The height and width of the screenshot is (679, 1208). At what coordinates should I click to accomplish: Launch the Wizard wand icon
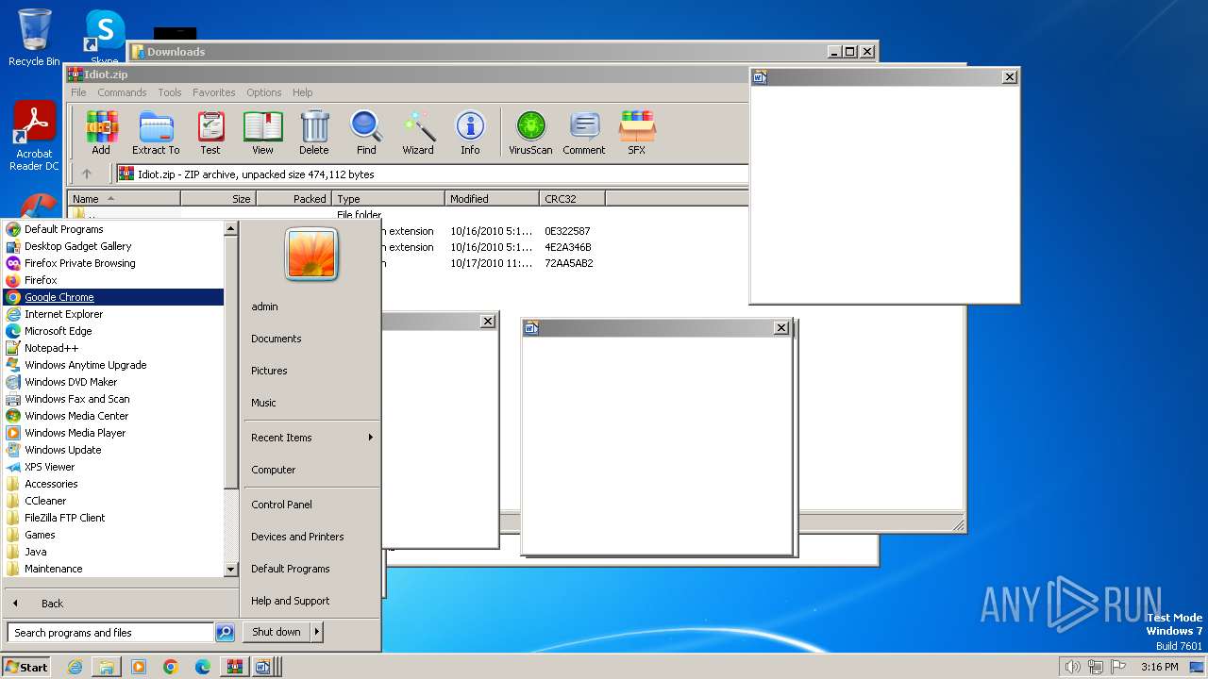click(x=418, y=133)
